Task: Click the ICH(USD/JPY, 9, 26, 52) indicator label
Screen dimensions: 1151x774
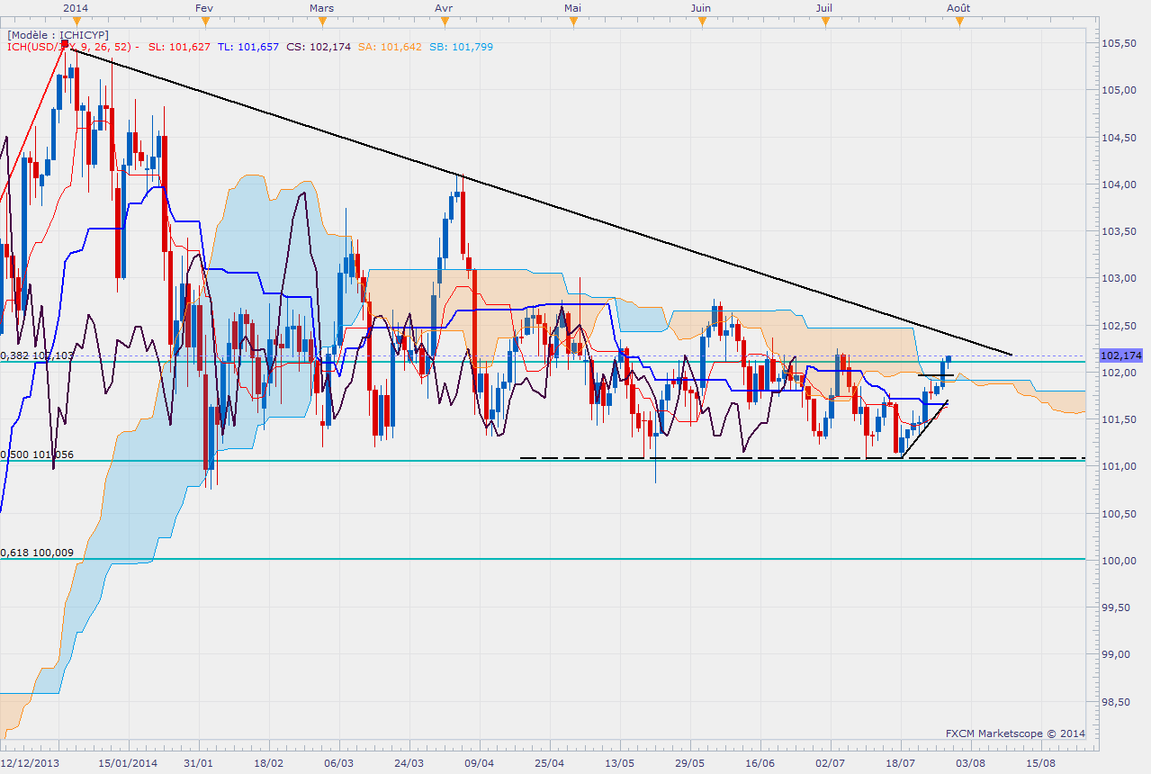Action: point(72,46)
